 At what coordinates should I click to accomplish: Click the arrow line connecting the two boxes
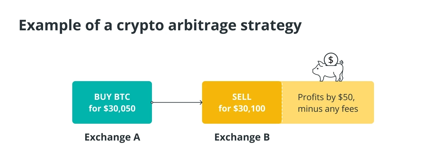(x=177, y=103)
